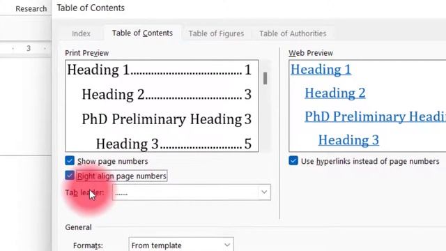Click the Print Preview scrollbar thumb
Image resolution: width=446 pixels, height=251 pixels.
tap(265, 78)
